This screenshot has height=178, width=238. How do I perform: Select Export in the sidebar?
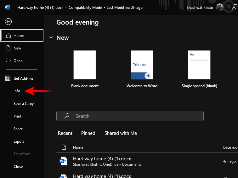19,141
